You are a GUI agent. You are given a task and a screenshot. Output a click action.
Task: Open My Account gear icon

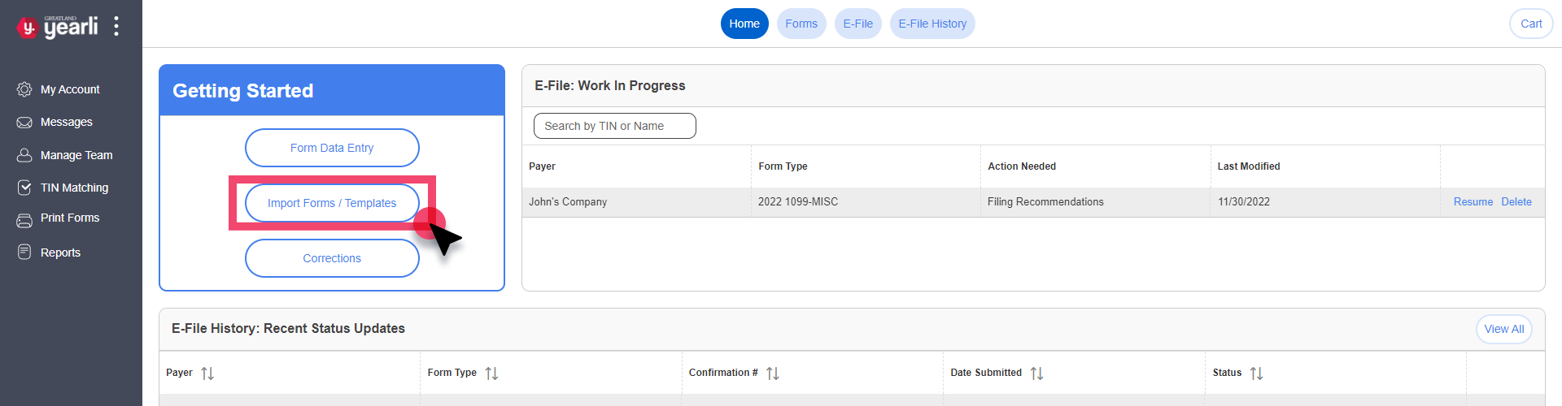(x=24, y=89)
